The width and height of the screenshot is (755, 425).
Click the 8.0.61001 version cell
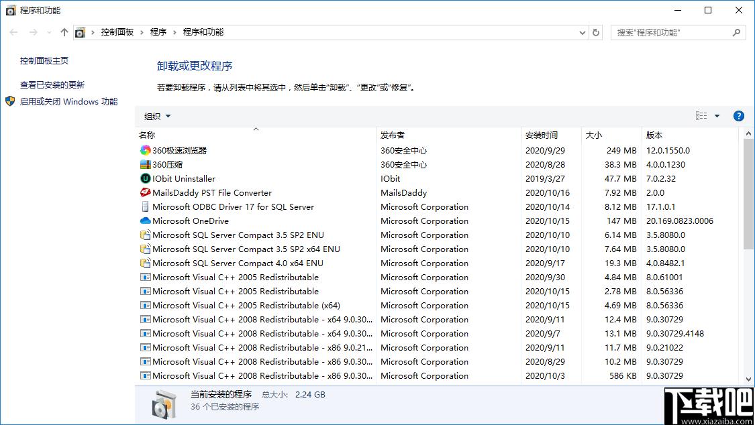click(664, 278)
